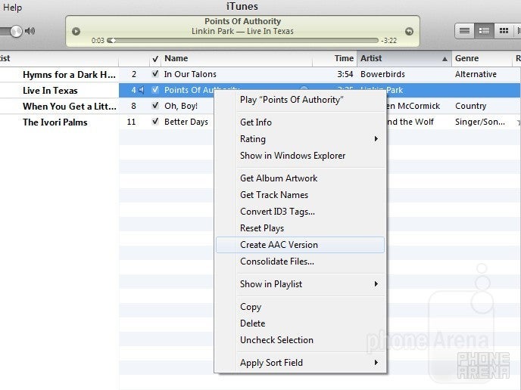Choose Get Album Artwork

pos(300,178)
